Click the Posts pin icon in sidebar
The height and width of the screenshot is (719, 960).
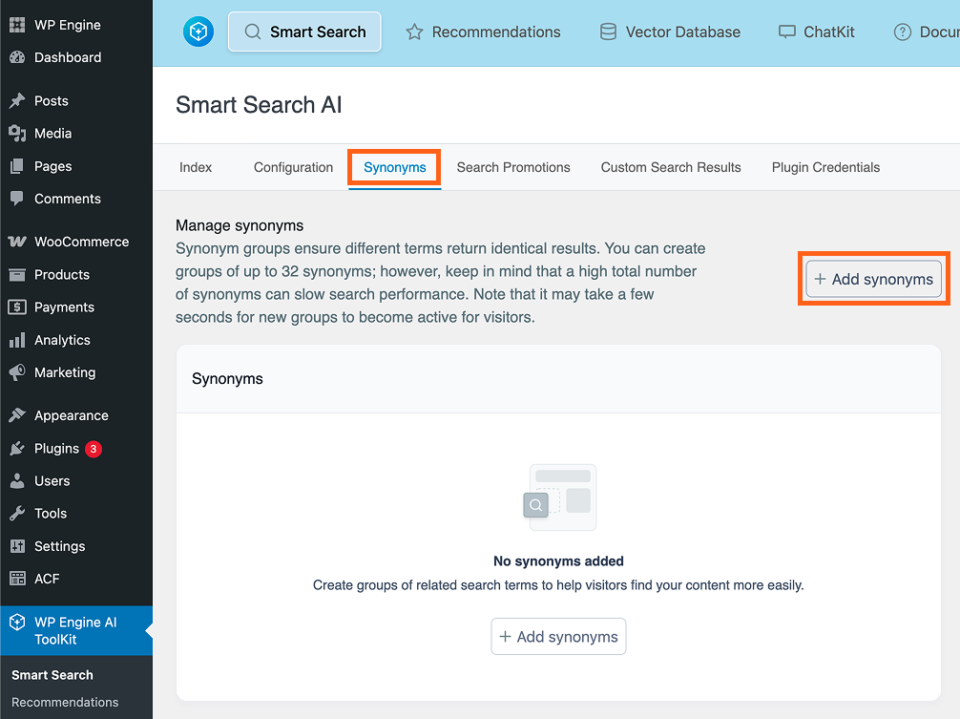click(16, 100)
